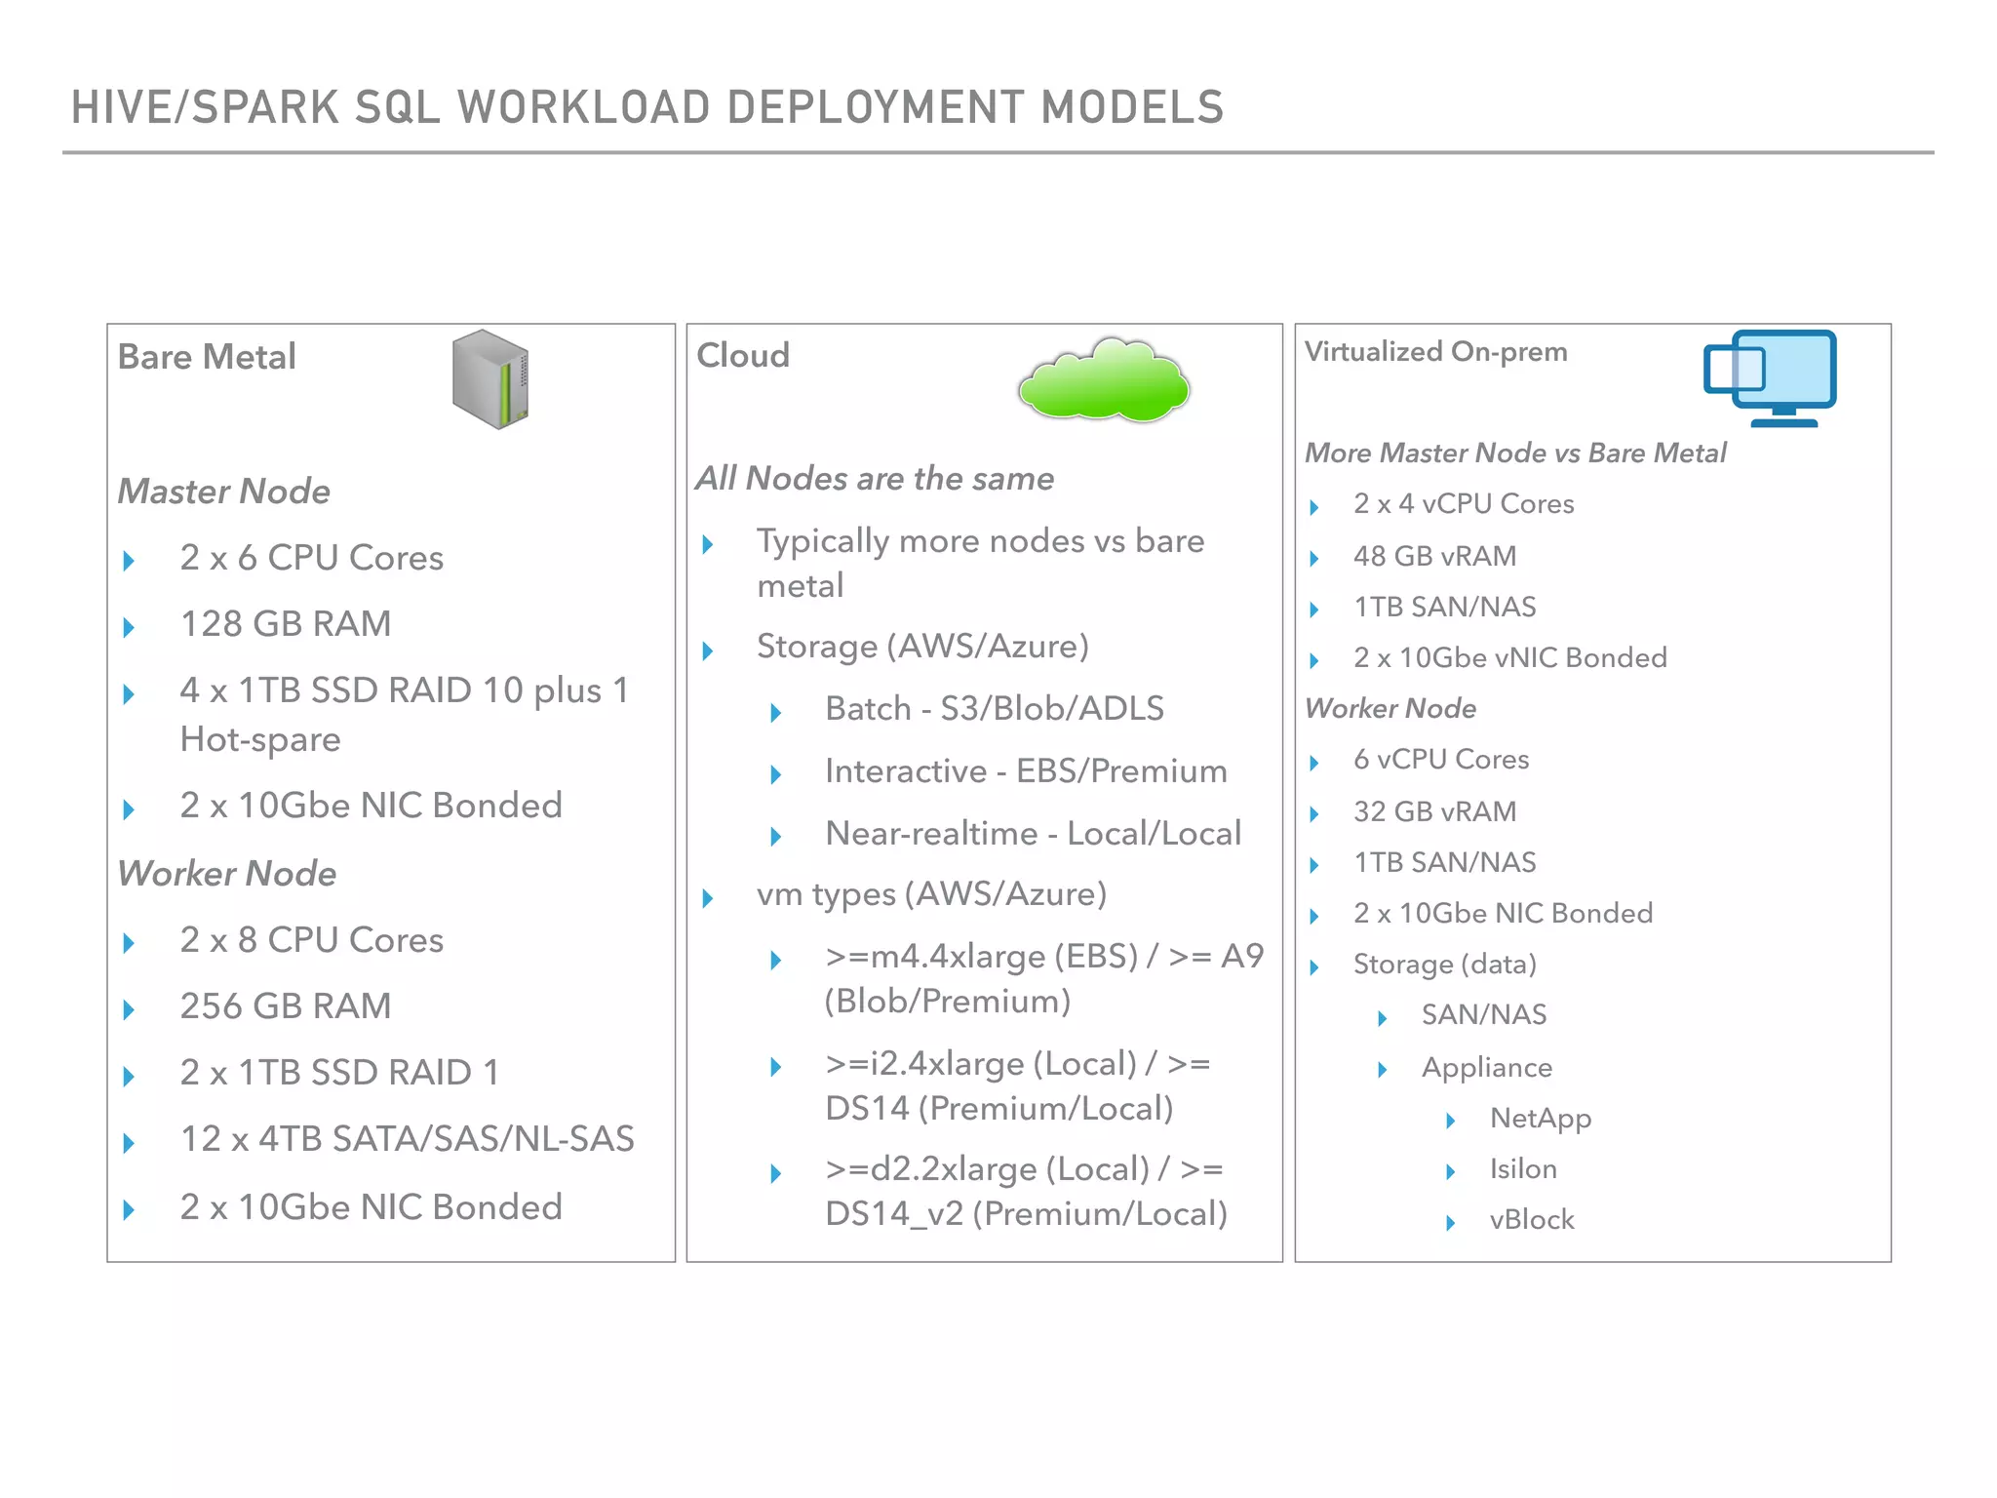Click the bullet arrow beside 128 GB RAM
This screenshot has width=1997, height=1498.
129,627
